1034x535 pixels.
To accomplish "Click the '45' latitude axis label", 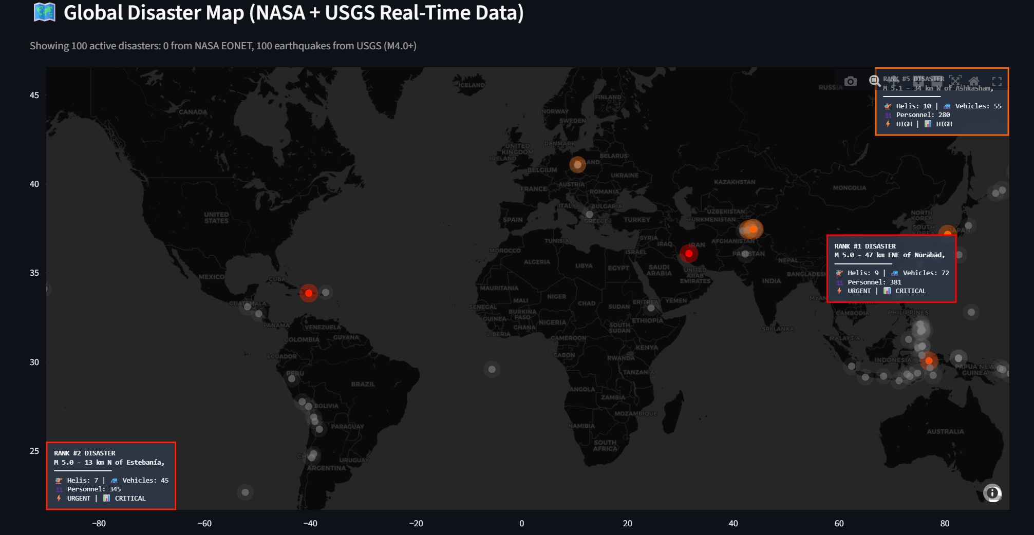I will pyautogui.click(x=34, y=95).
